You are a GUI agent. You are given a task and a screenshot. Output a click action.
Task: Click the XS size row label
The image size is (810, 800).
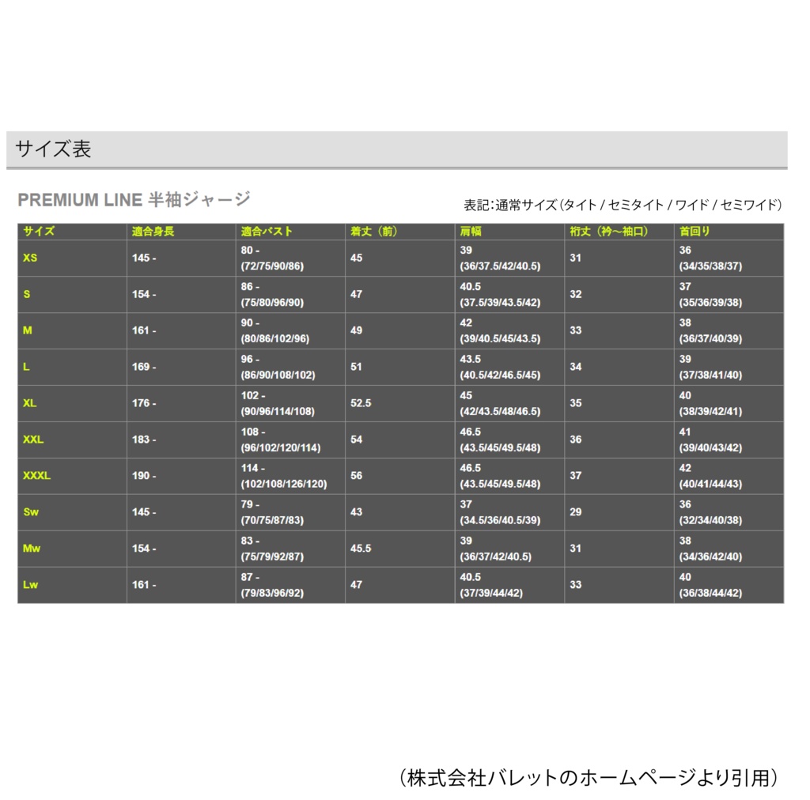(28, 258)
